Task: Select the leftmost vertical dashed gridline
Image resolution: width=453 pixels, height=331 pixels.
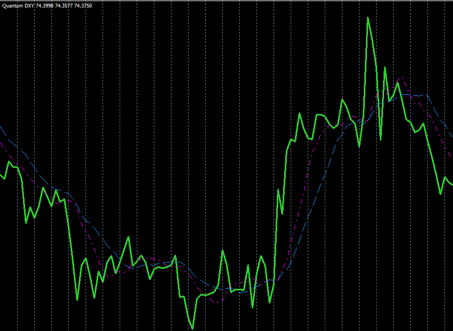Action: tap(17, 160)
